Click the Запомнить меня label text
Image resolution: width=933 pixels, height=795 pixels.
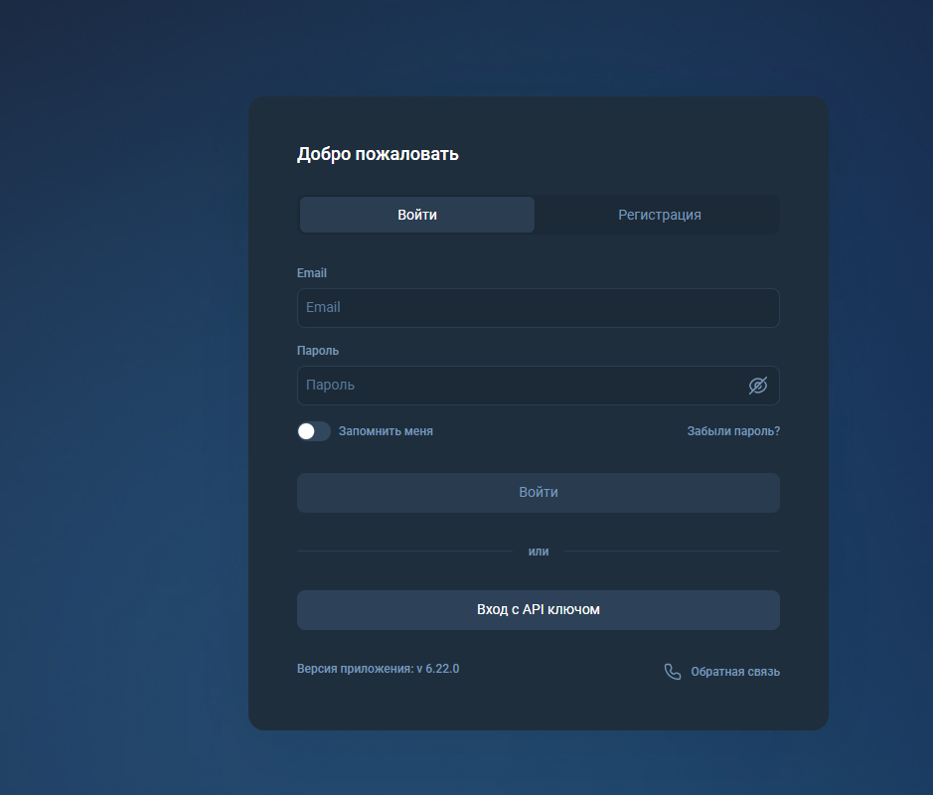(x=386, y=431)
